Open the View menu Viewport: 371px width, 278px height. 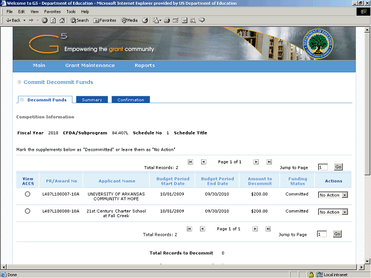35,12
